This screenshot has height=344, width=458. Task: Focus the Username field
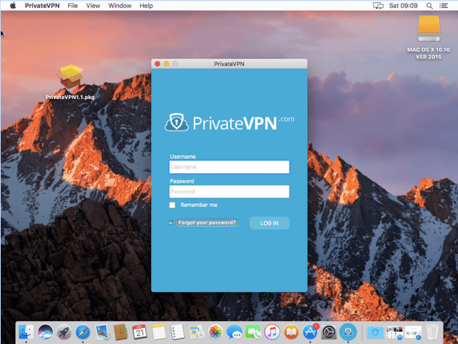229,167
